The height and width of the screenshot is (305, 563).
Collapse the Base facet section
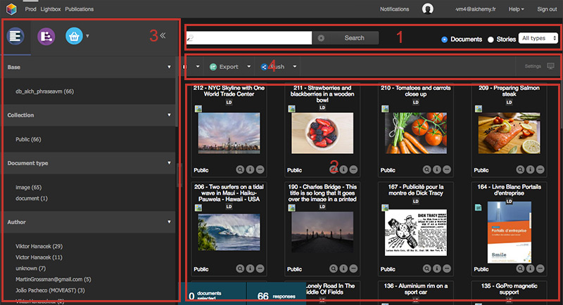point(169,67)
